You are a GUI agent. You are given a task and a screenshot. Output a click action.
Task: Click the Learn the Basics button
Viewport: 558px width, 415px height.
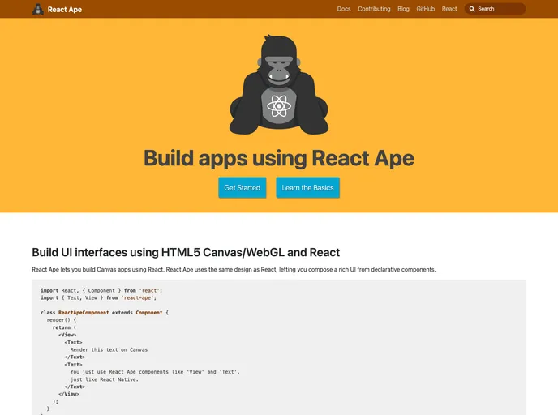308,187
